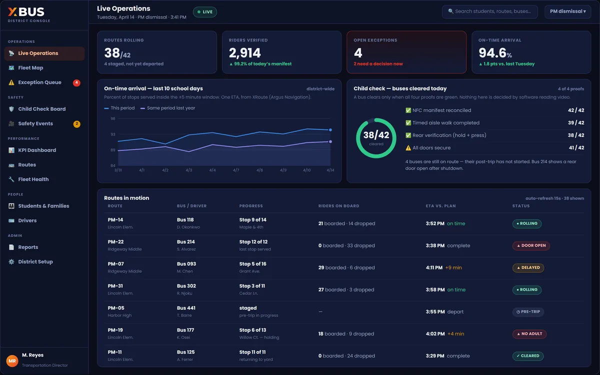Click the PRE-TRIP status on PM-05
Screen dimensions: 600x375
528,312
